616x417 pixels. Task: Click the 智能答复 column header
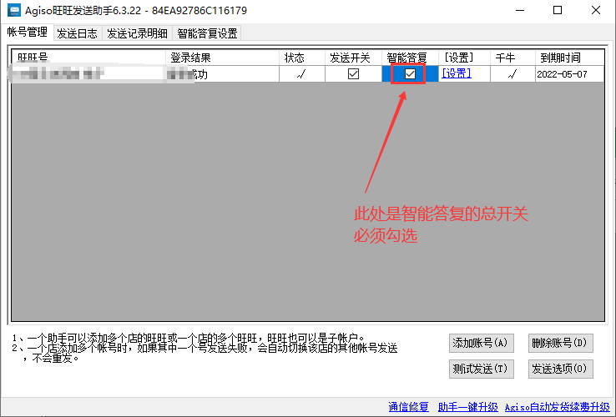click(410, 58)
